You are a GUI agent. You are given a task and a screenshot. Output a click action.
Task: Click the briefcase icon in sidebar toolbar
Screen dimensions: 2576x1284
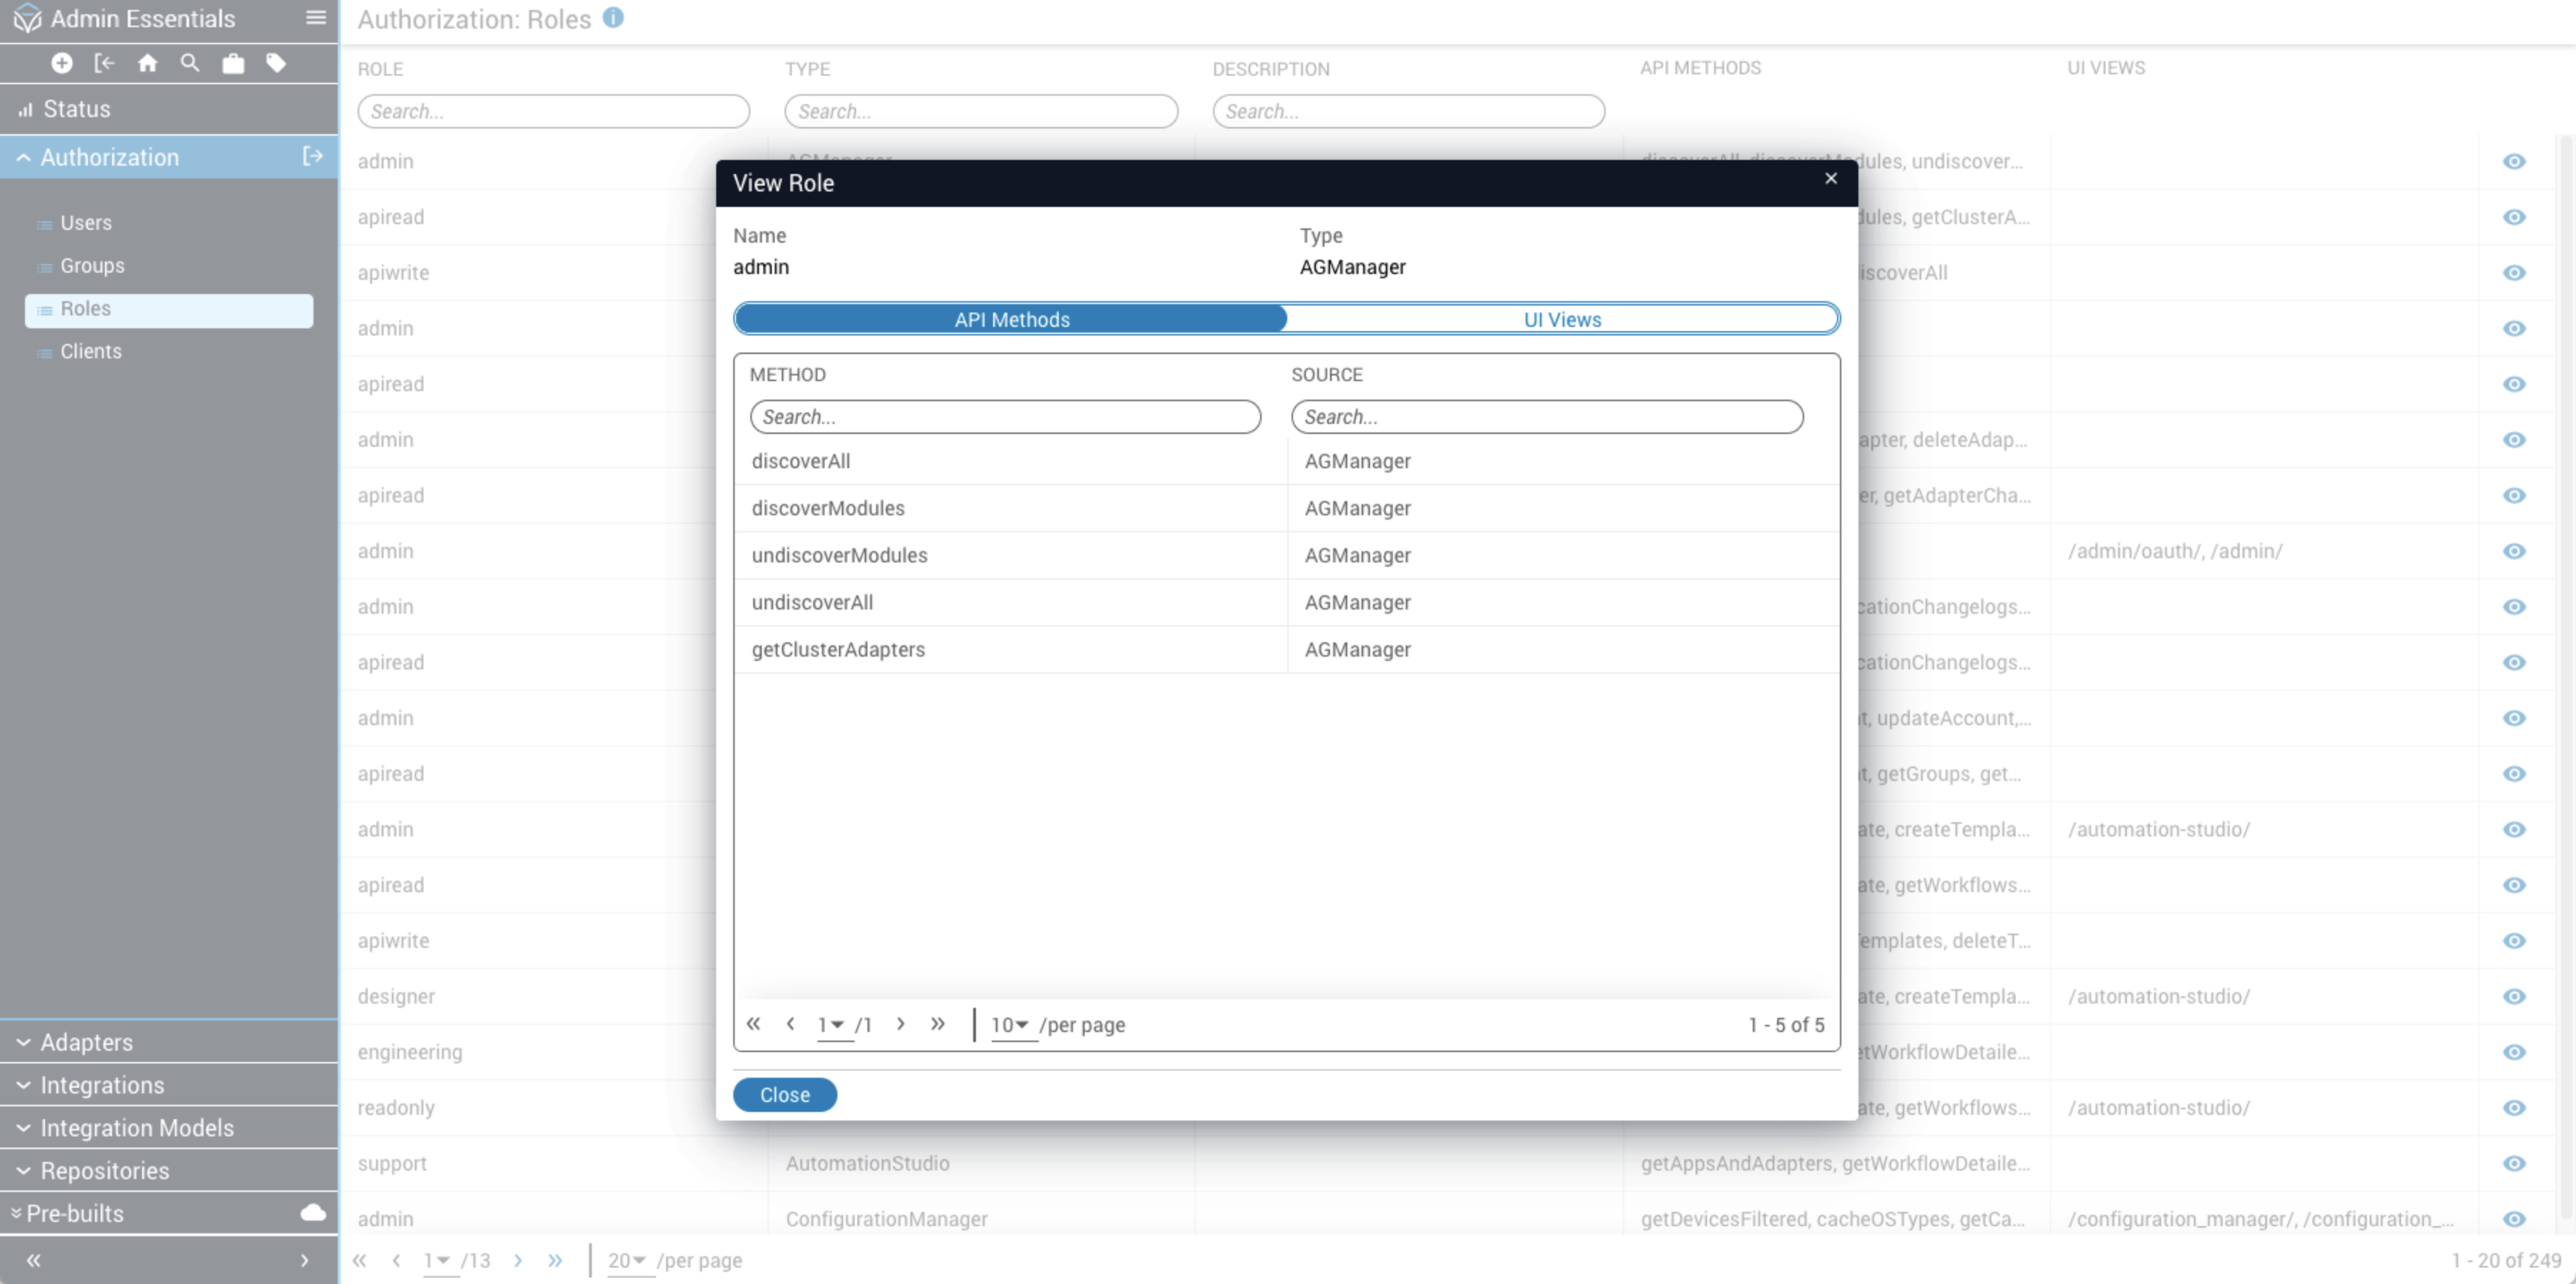click(x=233, y=64)
